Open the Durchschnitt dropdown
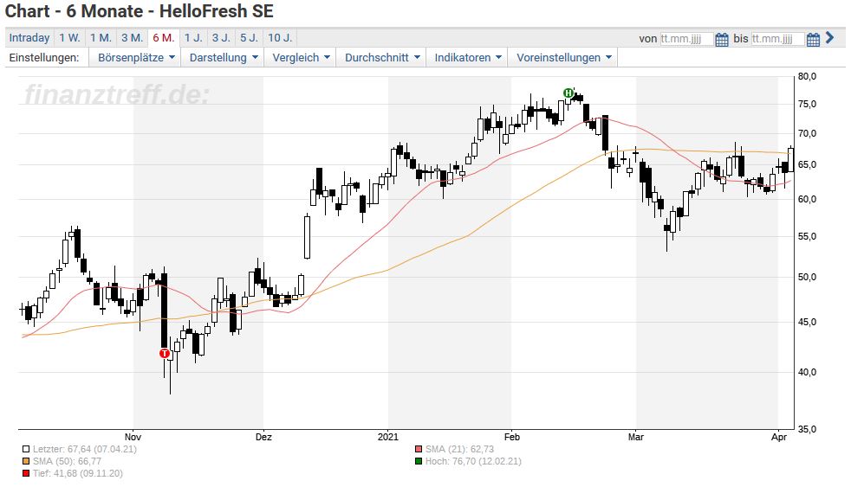The width and height of the screenshot is (851, 487). pyautogui.click(x=382, y=57)
